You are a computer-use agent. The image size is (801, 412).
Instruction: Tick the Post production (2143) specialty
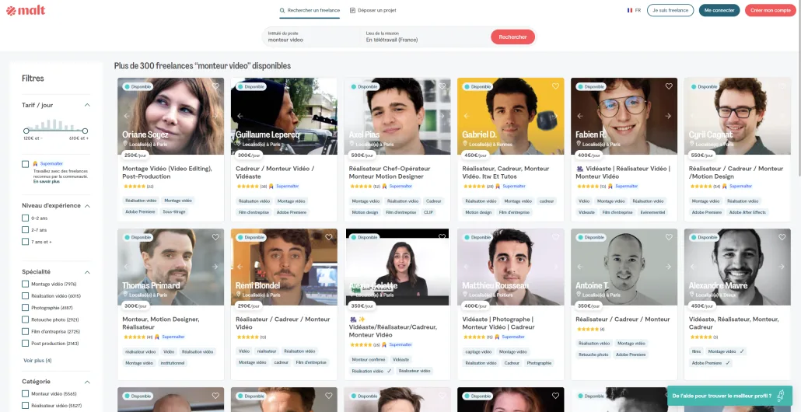pos(25,343)
